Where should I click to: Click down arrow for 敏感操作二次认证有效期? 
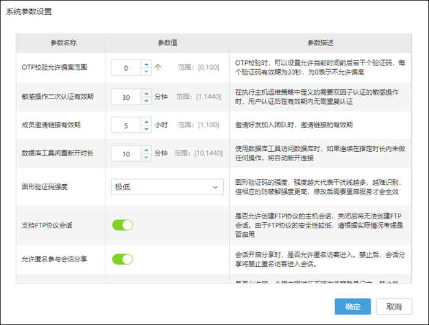146,100
